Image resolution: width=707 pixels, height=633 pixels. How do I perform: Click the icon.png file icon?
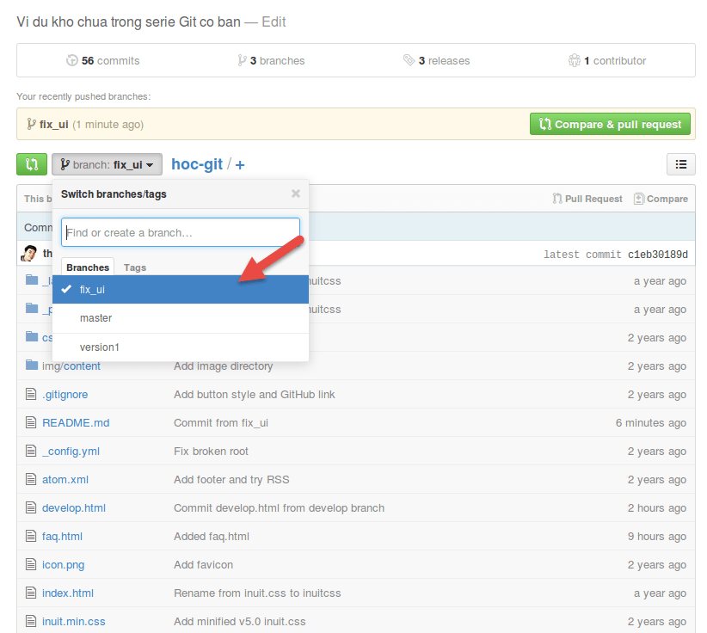(31, 564)
